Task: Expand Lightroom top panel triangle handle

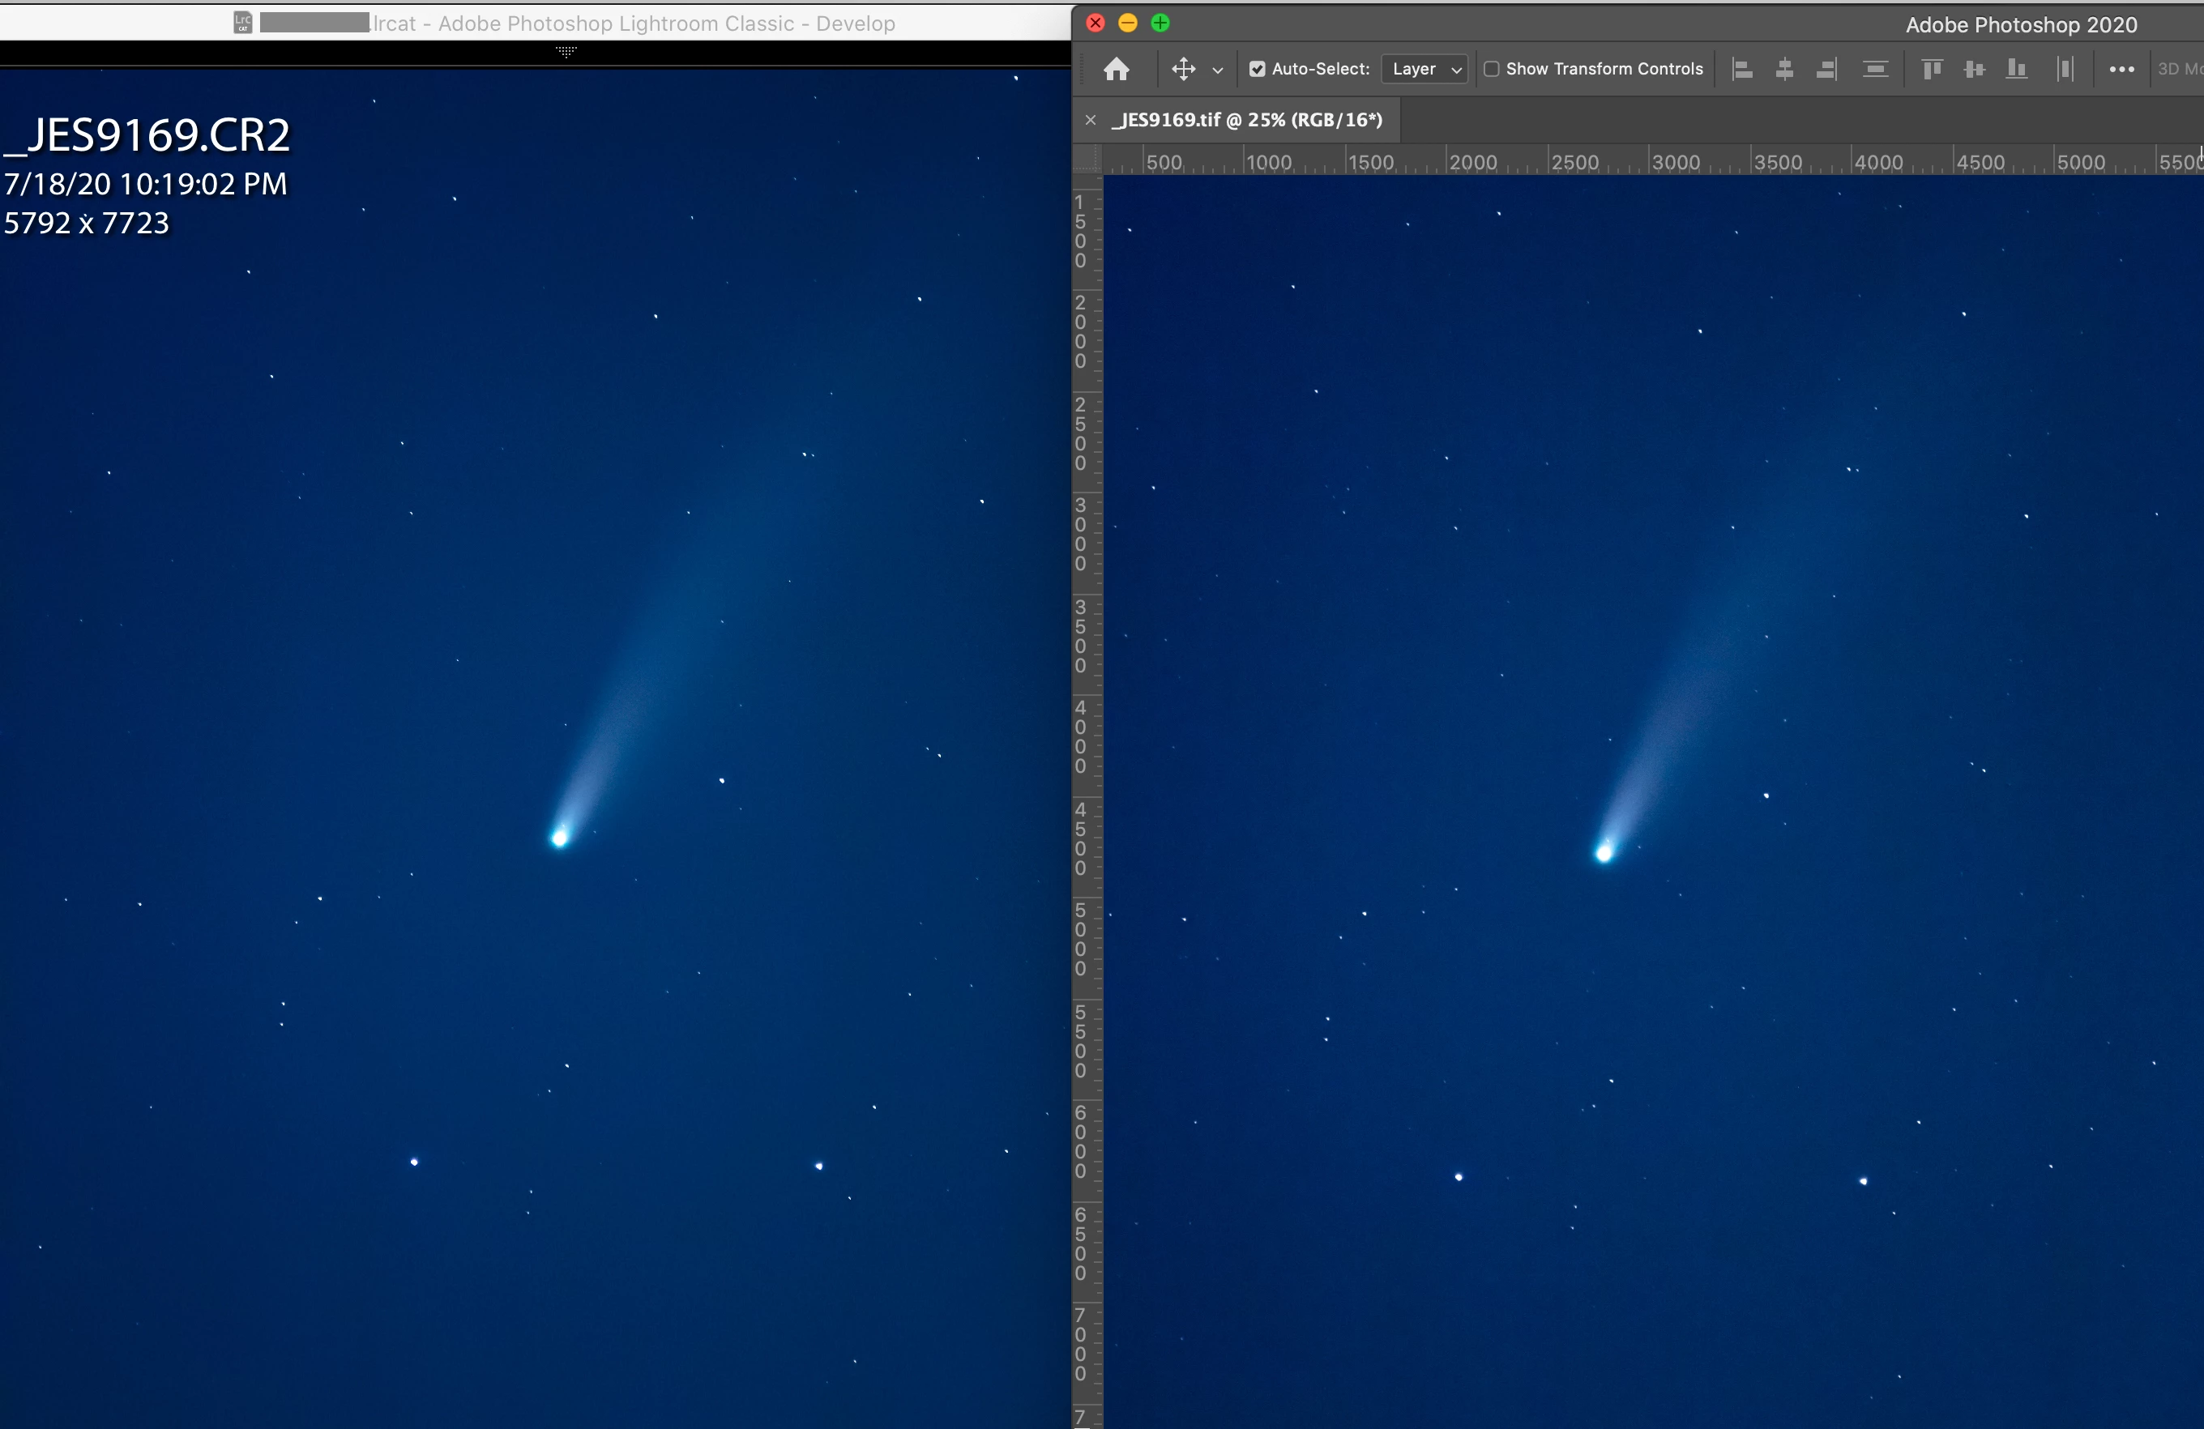Action: (566, 52)
